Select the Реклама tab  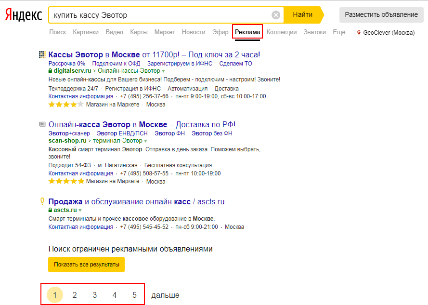pos(247,32)
